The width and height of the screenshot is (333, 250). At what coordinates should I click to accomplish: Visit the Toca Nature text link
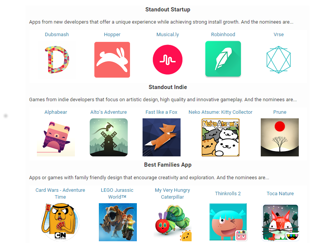280,193
